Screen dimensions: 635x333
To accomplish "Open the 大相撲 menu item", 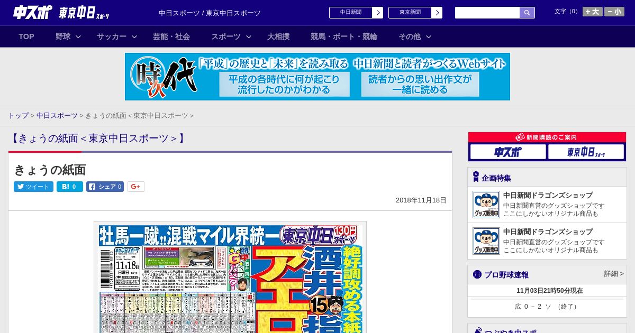I will point(278,36).
